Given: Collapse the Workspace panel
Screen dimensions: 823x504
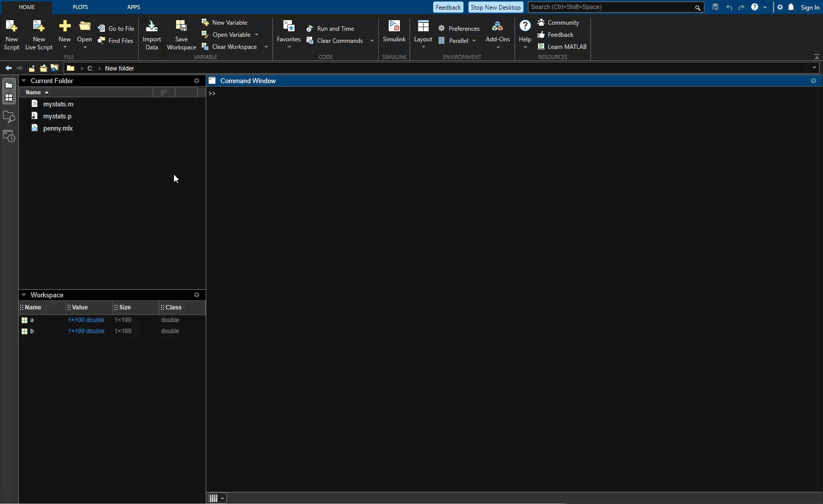Looking at the screenshot, I should coord(24,295).
